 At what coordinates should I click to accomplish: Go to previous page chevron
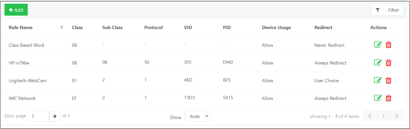pyautogui.click(x=370, y=116)
